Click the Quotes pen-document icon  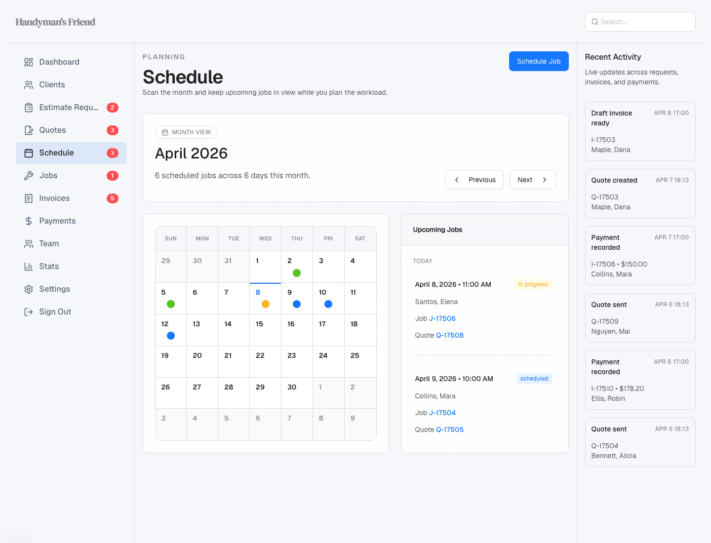click(x=29, y=130)
